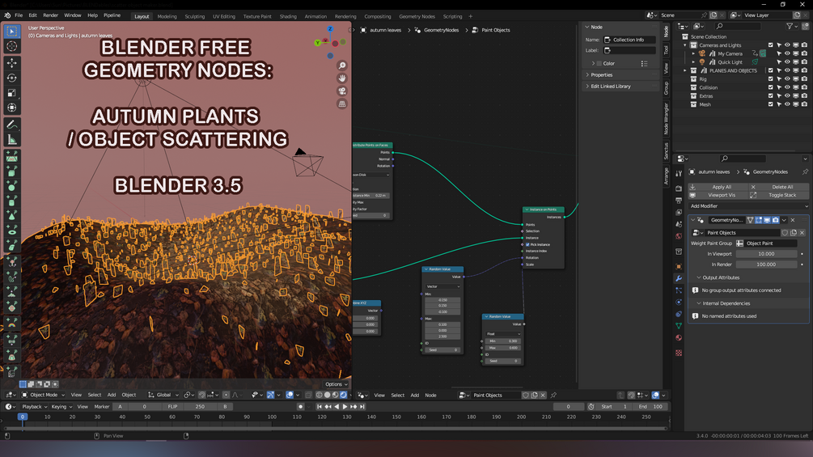The width and height of the screenshot is (813, 457).
Task: Switch to the Geometry Nodes workspace tab
Action: pos(417,16)
